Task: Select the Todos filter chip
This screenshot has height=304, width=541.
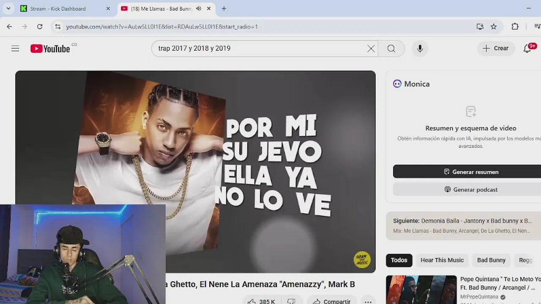Action: point(399,260)
